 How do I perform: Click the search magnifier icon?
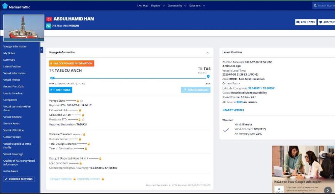pyautogui.click(x=315, y=6)
